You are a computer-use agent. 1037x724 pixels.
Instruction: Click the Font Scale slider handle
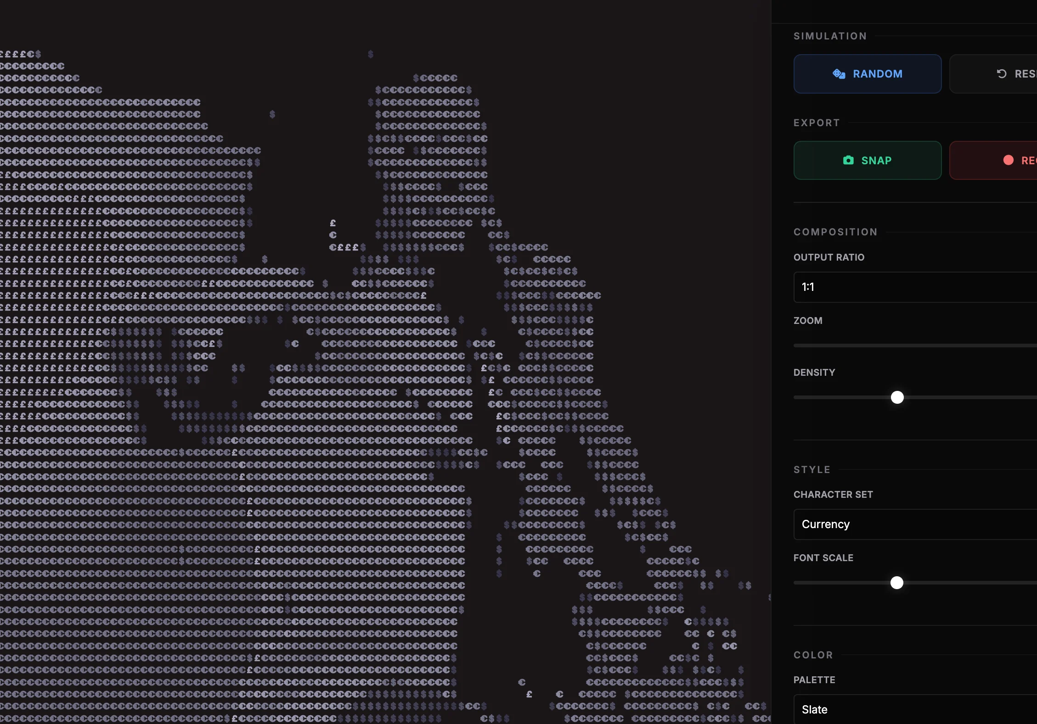click(897, 583)
